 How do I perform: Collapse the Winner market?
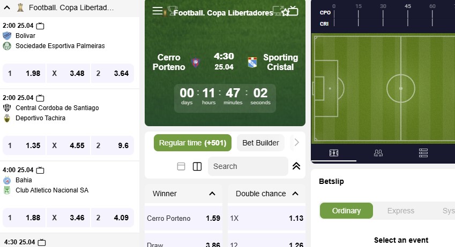pos(212,194)
